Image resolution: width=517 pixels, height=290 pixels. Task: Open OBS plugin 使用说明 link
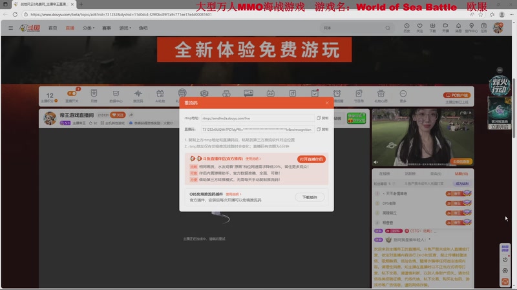click(233, 195)
